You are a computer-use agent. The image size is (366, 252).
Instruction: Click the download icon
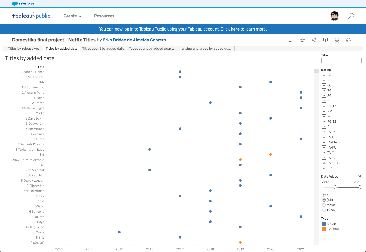point(325,40)
